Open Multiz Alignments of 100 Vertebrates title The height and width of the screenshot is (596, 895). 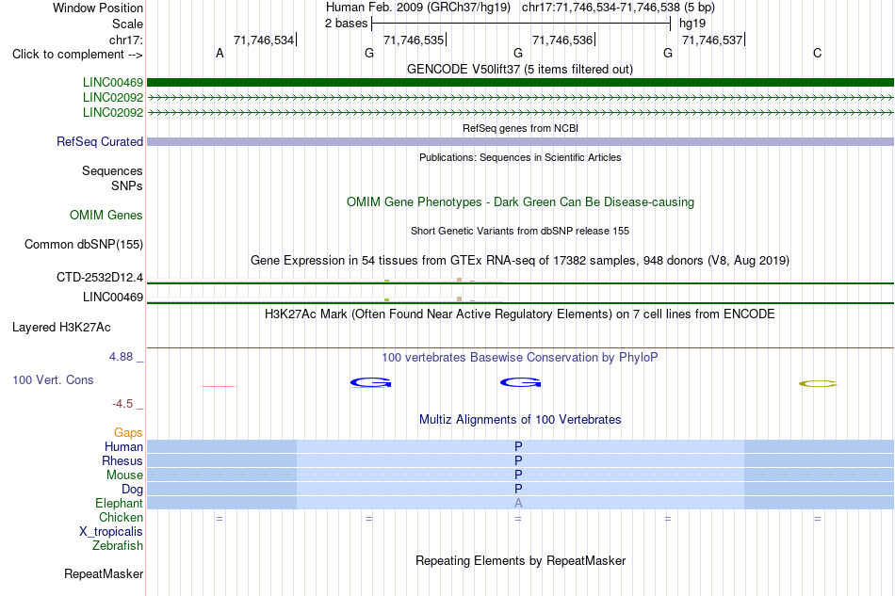(x=520, y=420)
